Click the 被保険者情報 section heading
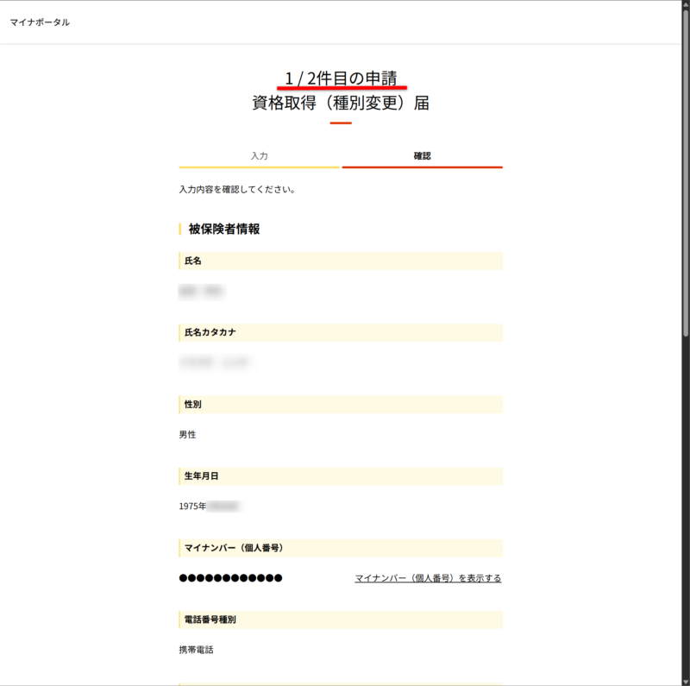This screenshot has height=686, width=690. (224, 229)
